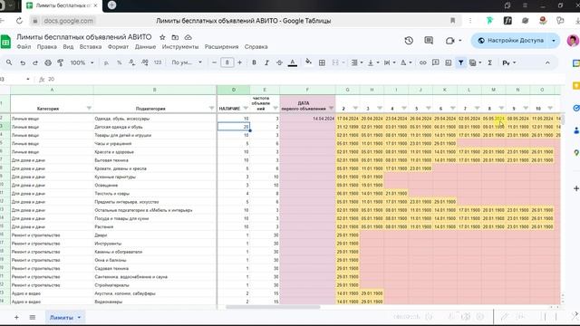Open filter dropdown for Подкатегория column
Screen dimensions: 580x326
point(211,109)
